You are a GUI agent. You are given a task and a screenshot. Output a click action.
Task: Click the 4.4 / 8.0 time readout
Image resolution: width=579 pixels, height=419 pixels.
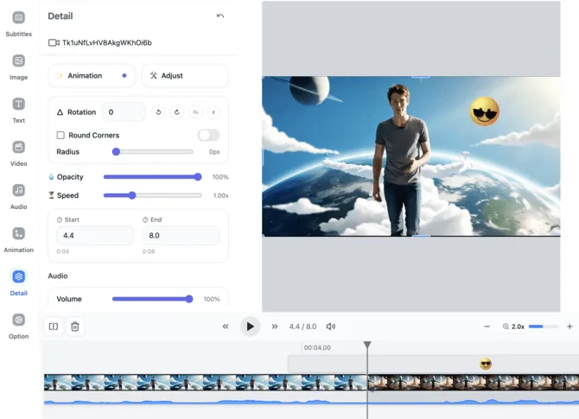[x=302, y=327]
